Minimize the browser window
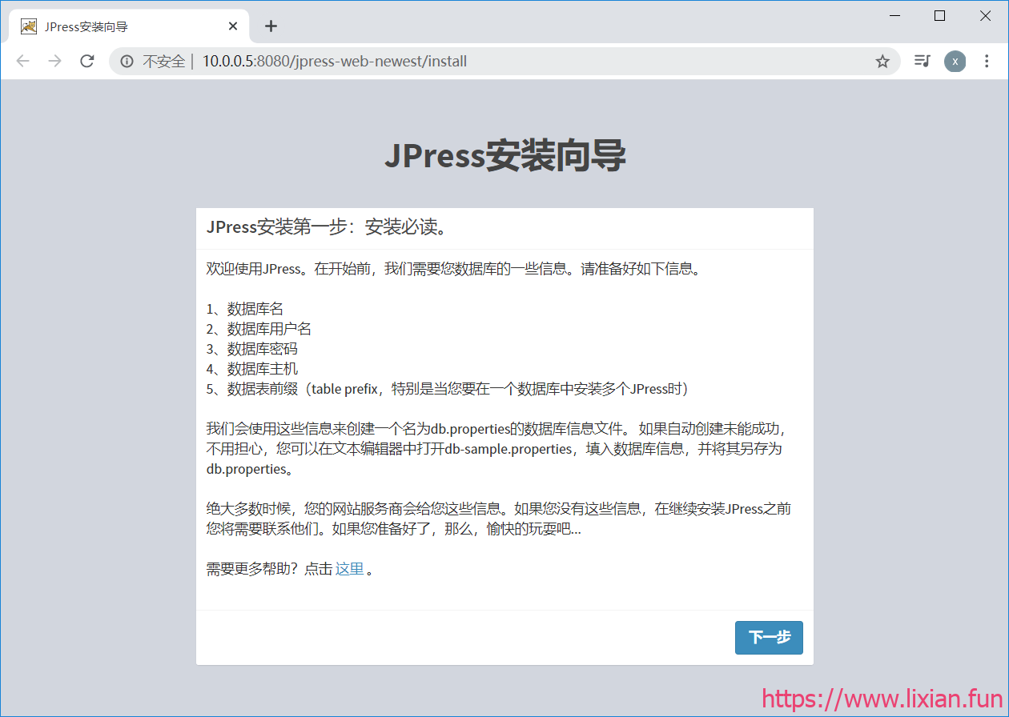Screen dimensions: 1009x717 click(x=894, y=15)
